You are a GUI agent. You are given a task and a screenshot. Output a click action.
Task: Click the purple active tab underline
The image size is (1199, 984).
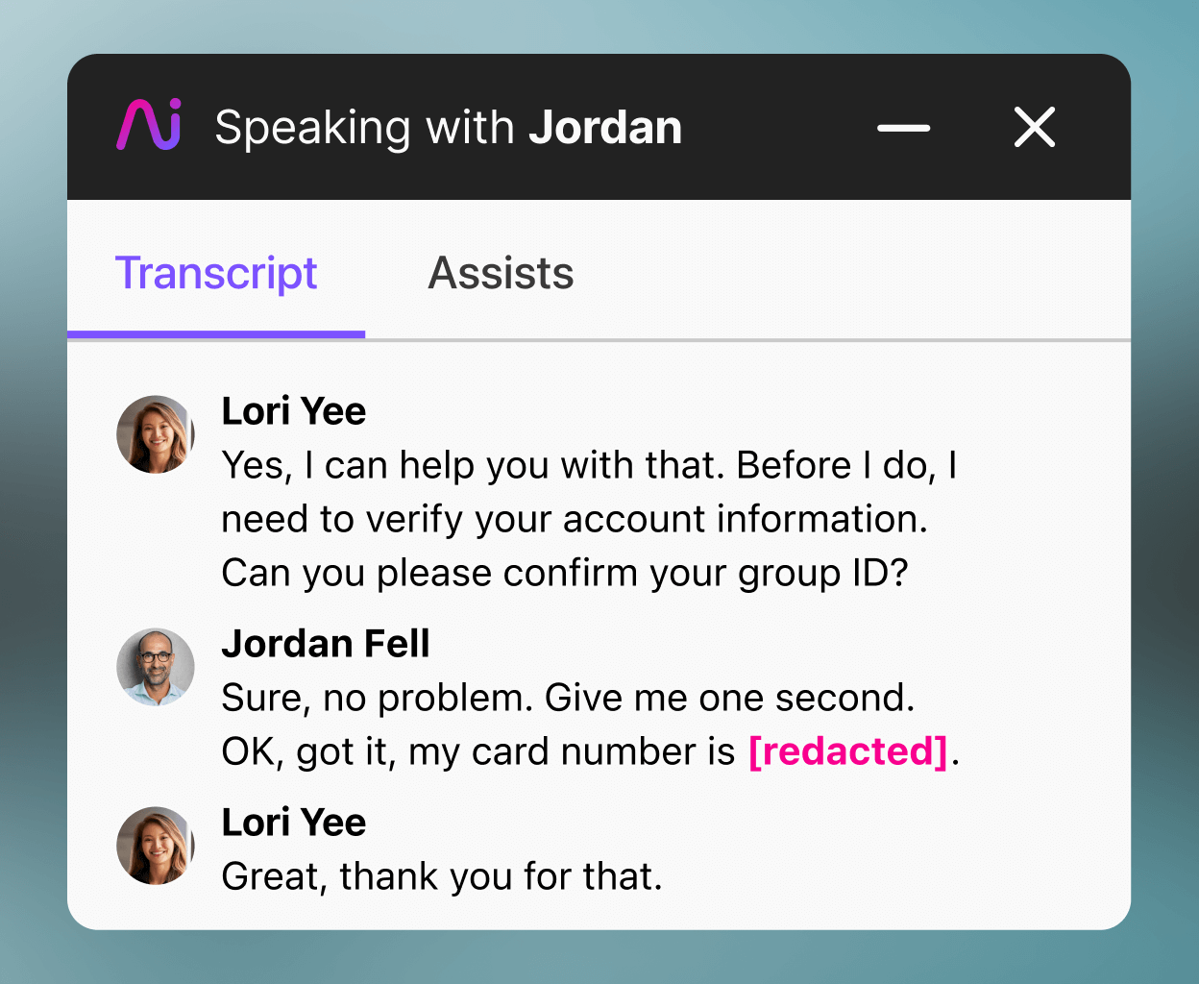(x=216, y=334)
